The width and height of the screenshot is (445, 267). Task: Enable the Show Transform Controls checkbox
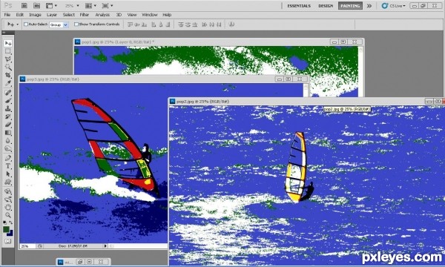coord(76,24)
